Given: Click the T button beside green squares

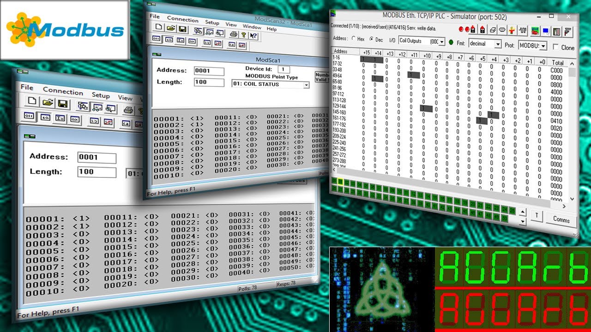Looking at the screenshot, I should coord(537,215).
